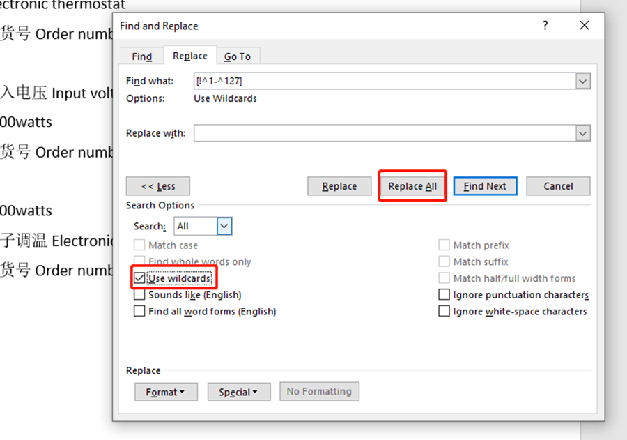Switch to the Go To tab

pyautogui.click(x=238, y=56)
